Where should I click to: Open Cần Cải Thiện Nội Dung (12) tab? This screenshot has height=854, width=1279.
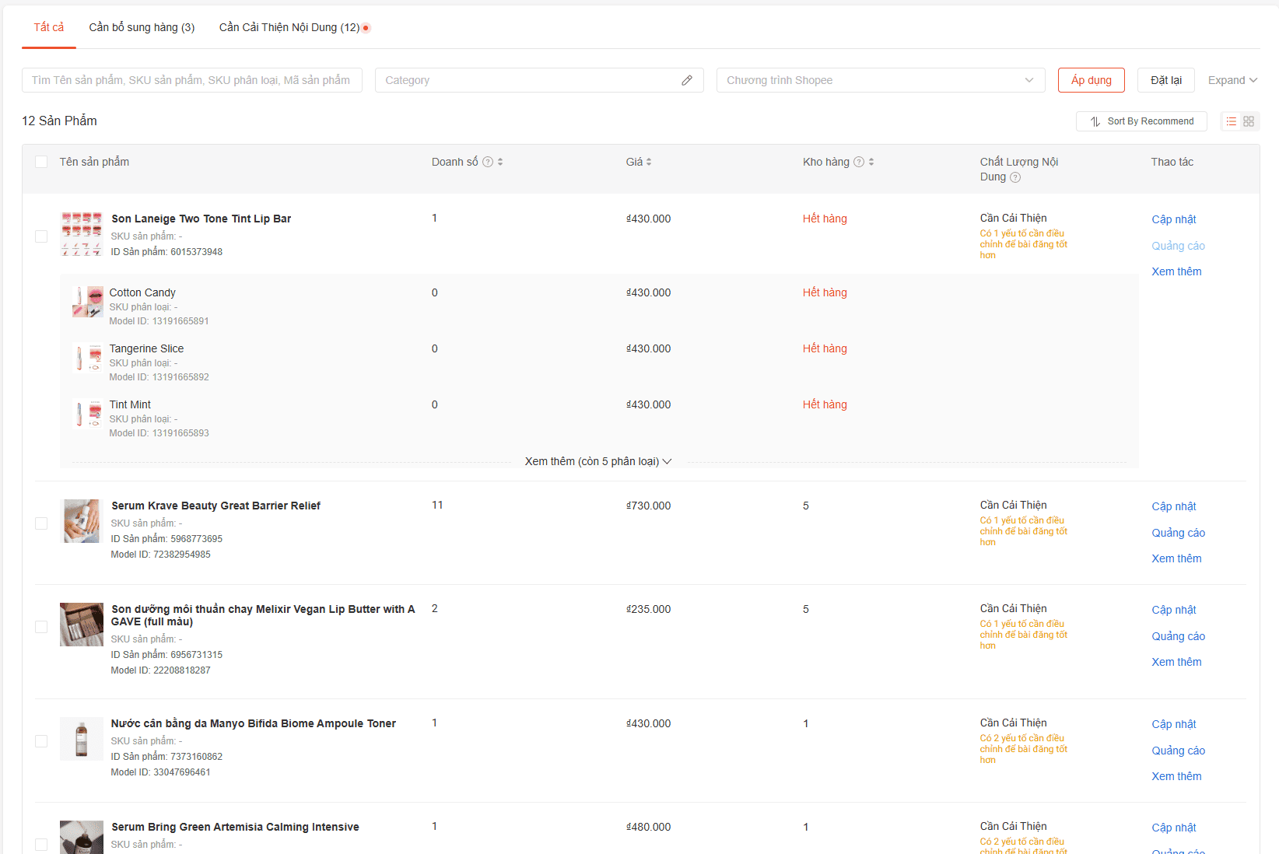pos(294,27)
